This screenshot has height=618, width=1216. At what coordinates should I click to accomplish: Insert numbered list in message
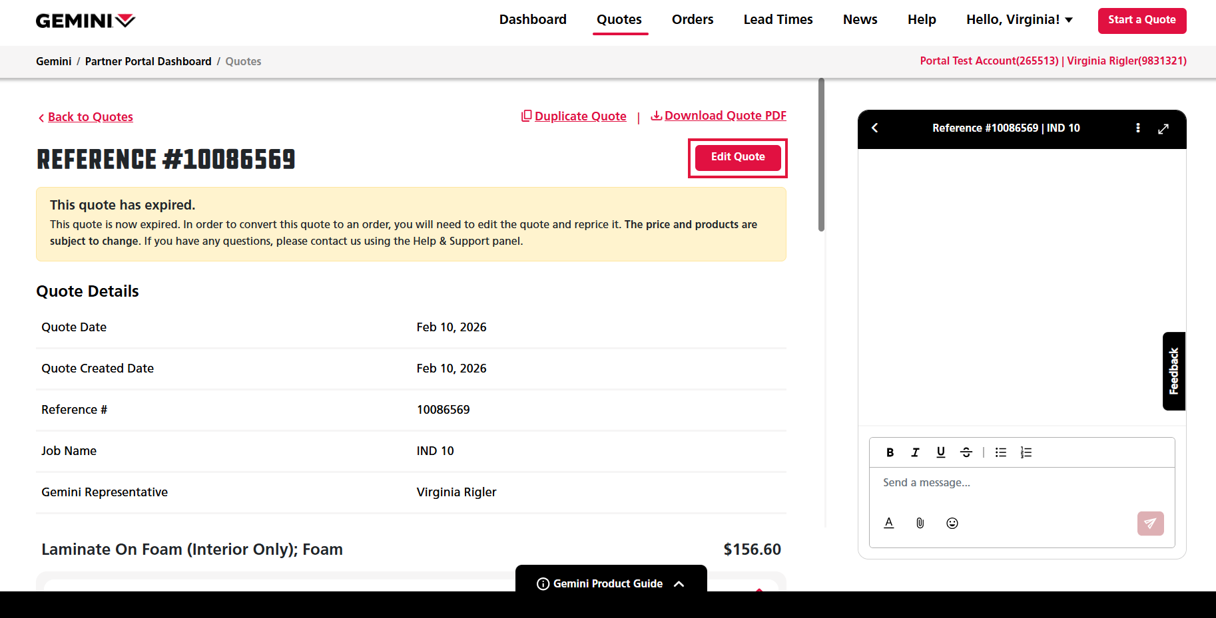(1026, 452)
